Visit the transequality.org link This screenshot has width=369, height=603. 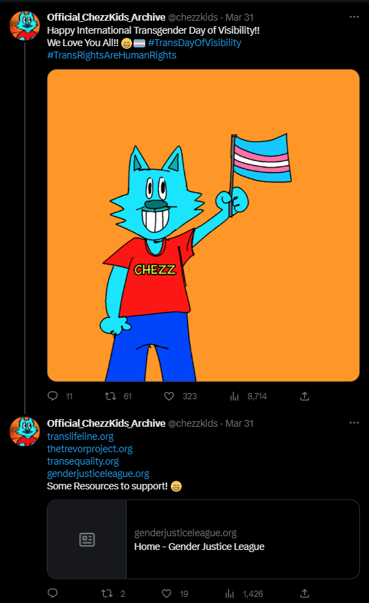pos(83,461)
